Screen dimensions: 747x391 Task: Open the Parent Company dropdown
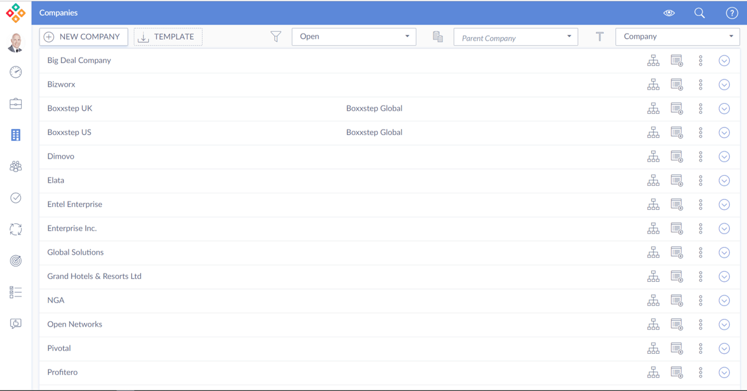tap(515, 37)
